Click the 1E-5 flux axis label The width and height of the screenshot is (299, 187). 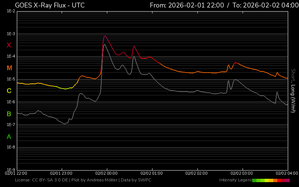coord(11,79)
